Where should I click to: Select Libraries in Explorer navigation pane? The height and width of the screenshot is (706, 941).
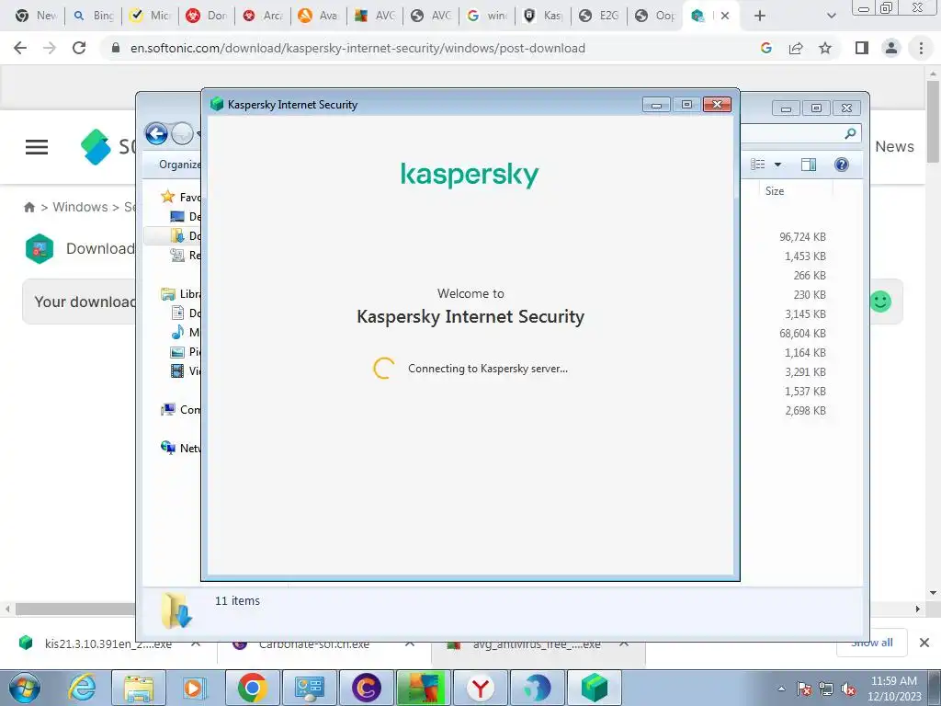point(181,294)
